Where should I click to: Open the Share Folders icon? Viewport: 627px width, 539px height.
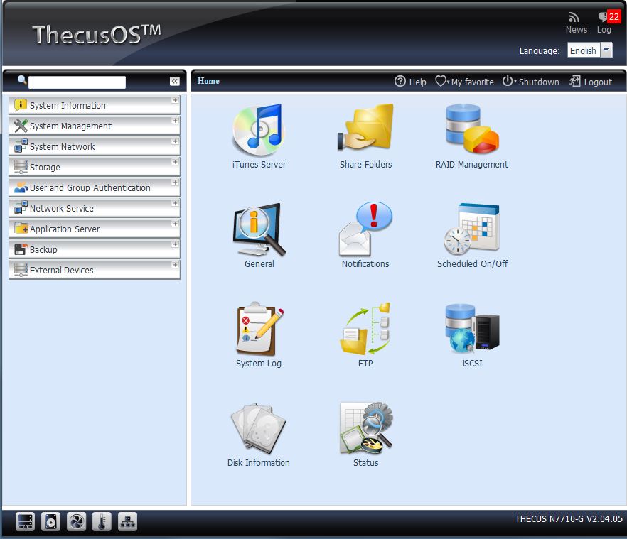(x=365, y=127)
